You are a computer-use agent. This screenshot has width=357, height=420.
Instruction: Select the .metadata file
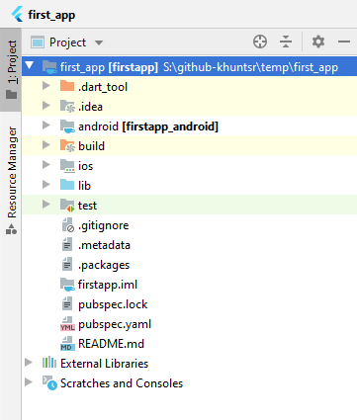(x=104, y=245)
